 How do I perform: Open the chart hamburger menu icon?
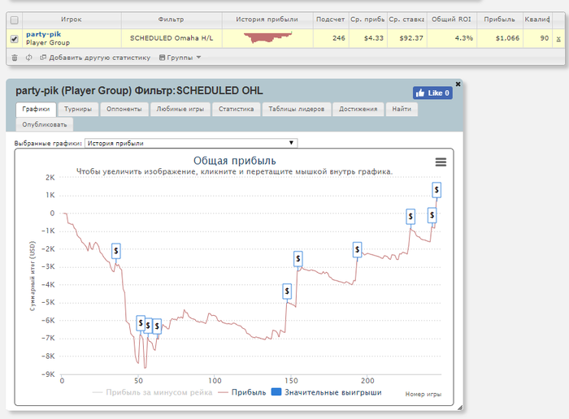(x=441, y=162)
